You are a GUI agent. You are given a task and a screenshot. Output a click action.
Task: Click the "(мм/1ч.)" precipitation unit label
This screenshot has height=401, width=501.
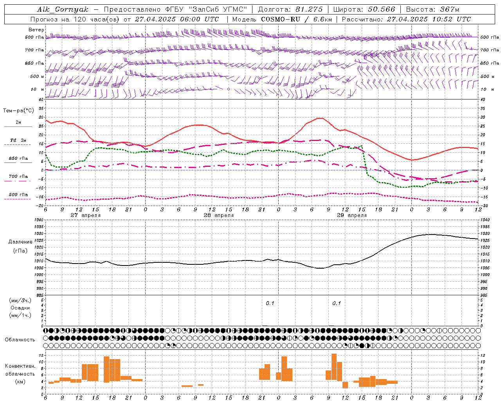click(20, 315)
